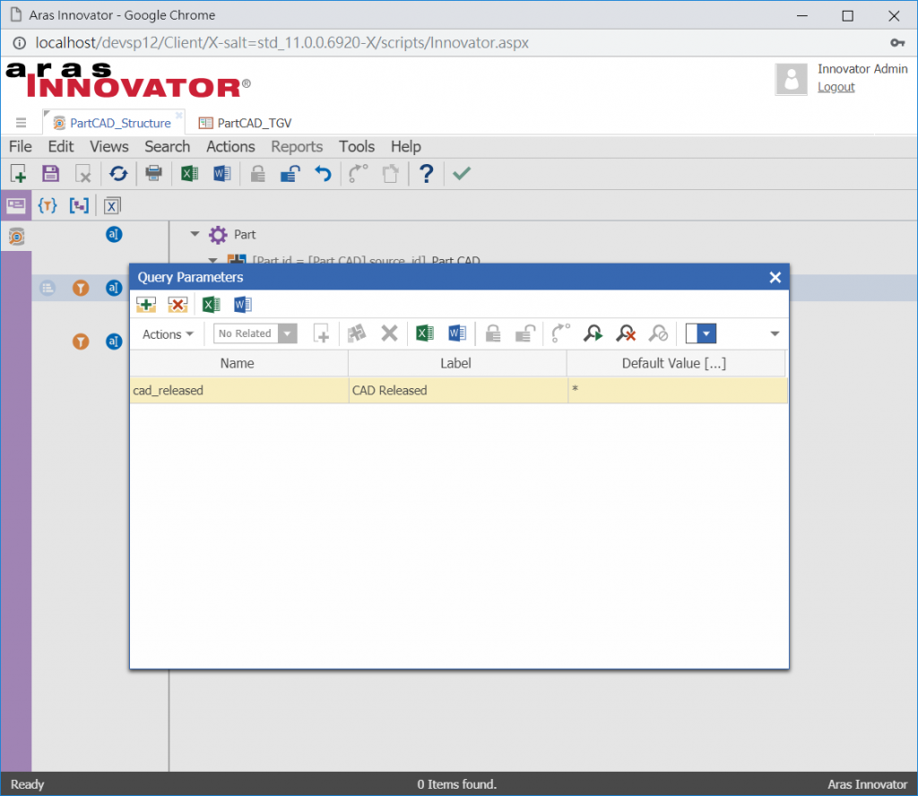
Task: Open the Help menu
Action: (x=406, y=146)
